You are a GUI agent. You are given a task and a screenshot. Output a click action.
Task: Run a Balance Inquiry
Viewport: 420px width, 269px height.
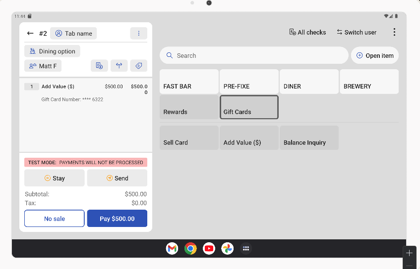coord(309,138)
